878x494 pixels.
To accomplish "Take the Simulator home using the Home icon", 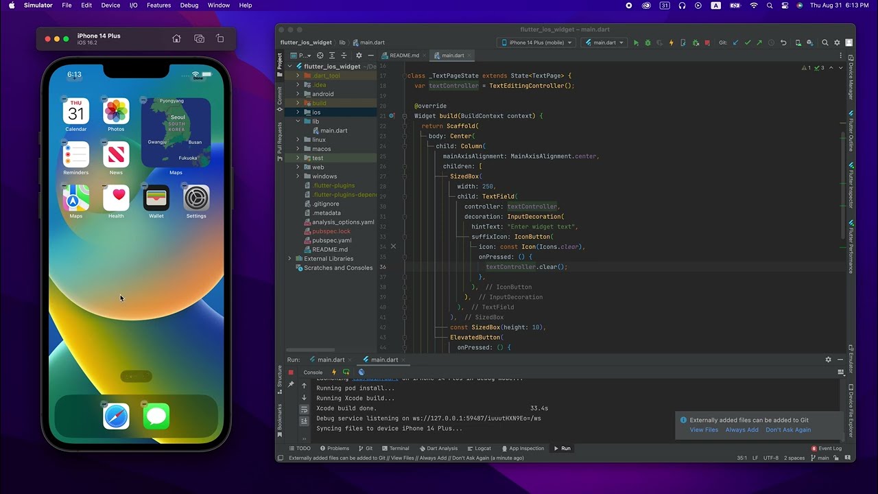I will click(x=176, y=39).
